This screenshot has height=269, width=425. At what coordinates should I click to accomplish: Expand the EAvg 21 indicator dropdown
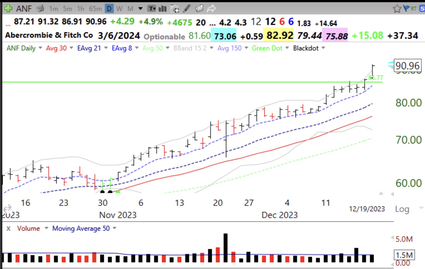pos(106,48)
